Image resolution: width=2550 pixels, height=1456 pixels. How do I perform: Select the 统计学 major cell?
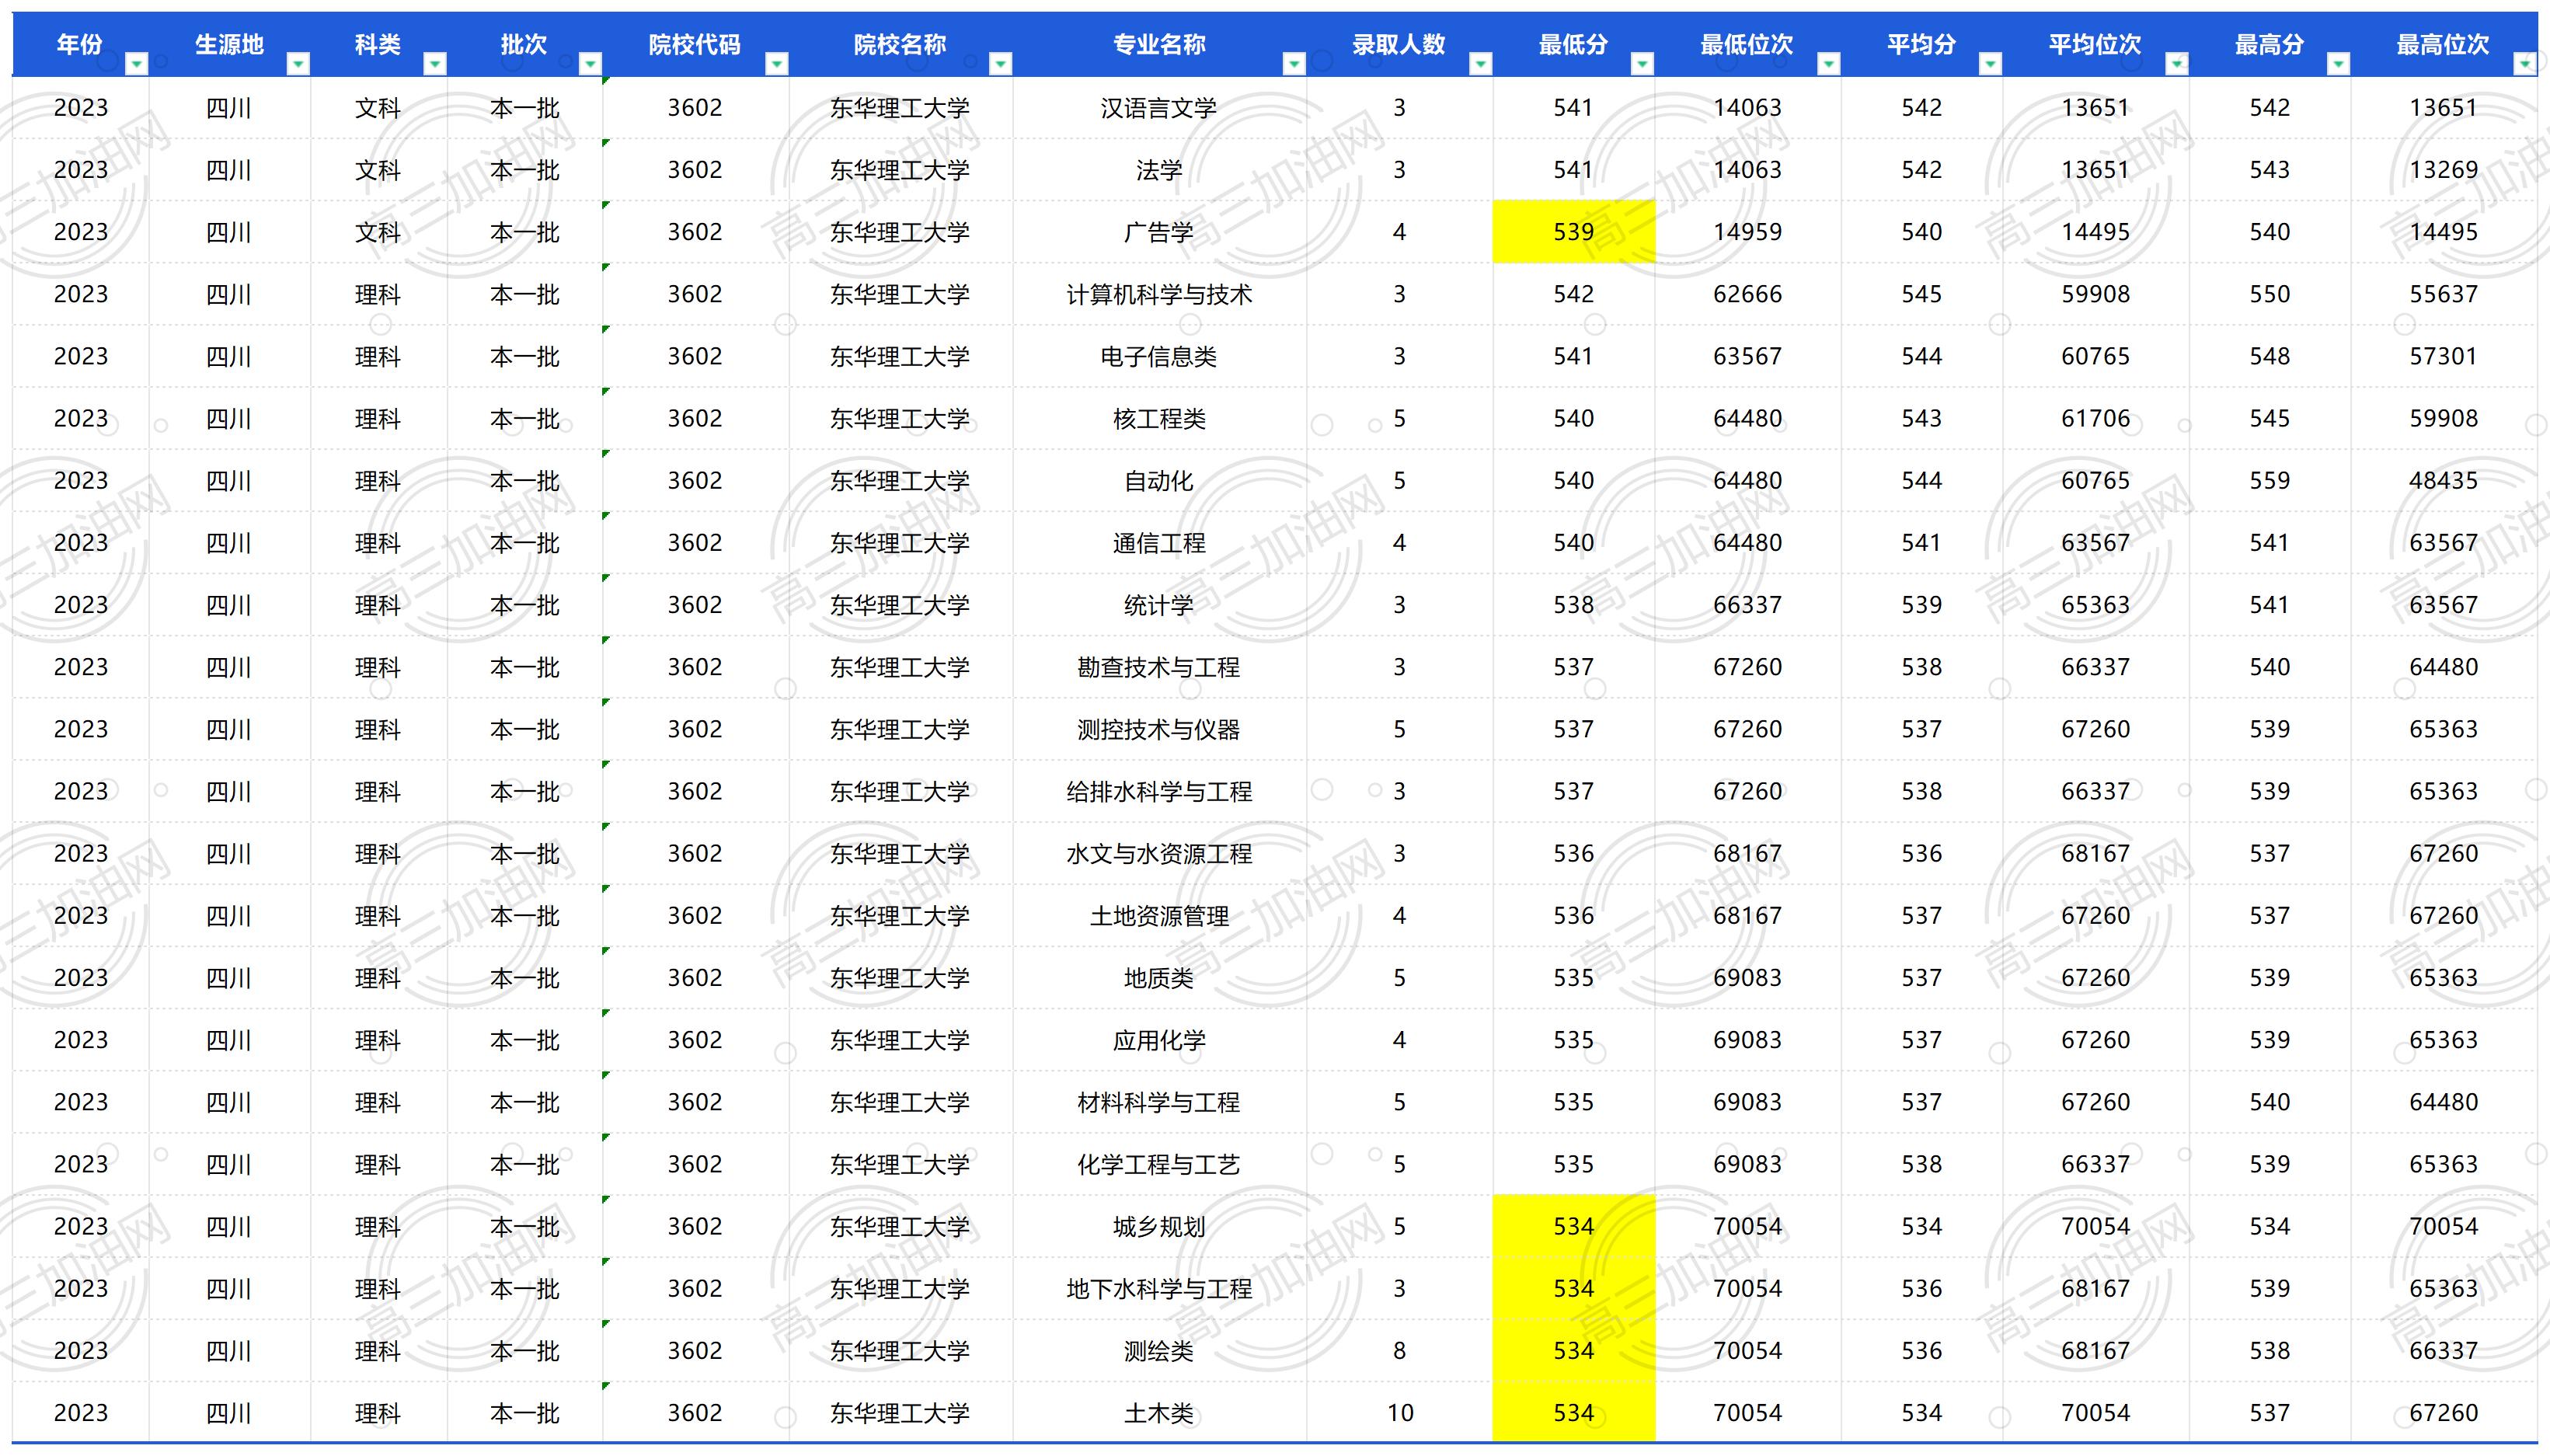1159,605
